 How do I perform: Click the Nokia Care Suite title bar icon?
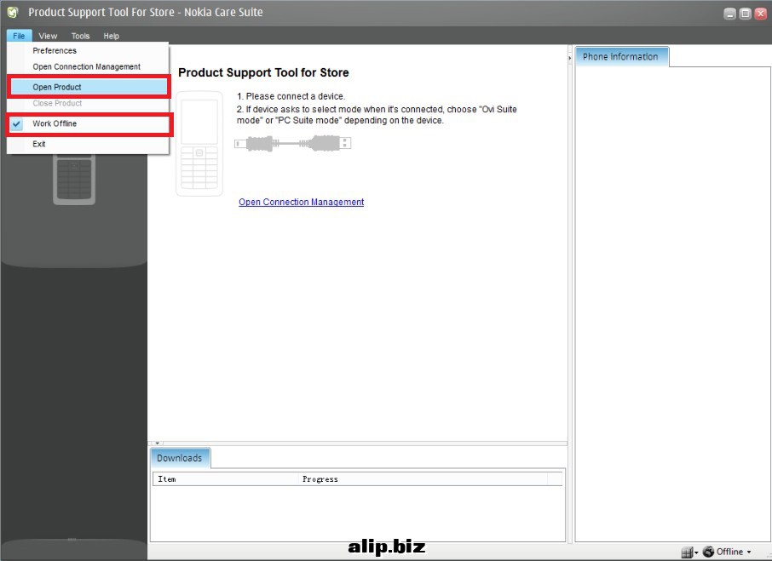pos(12,12)
